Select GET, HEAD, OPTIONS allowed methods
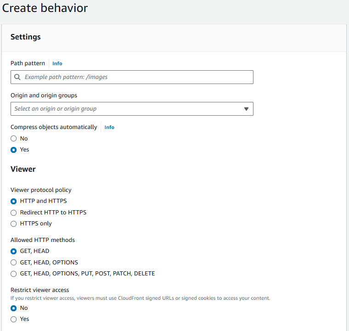The width and height of the screenshot is (349, 331). 14,263
